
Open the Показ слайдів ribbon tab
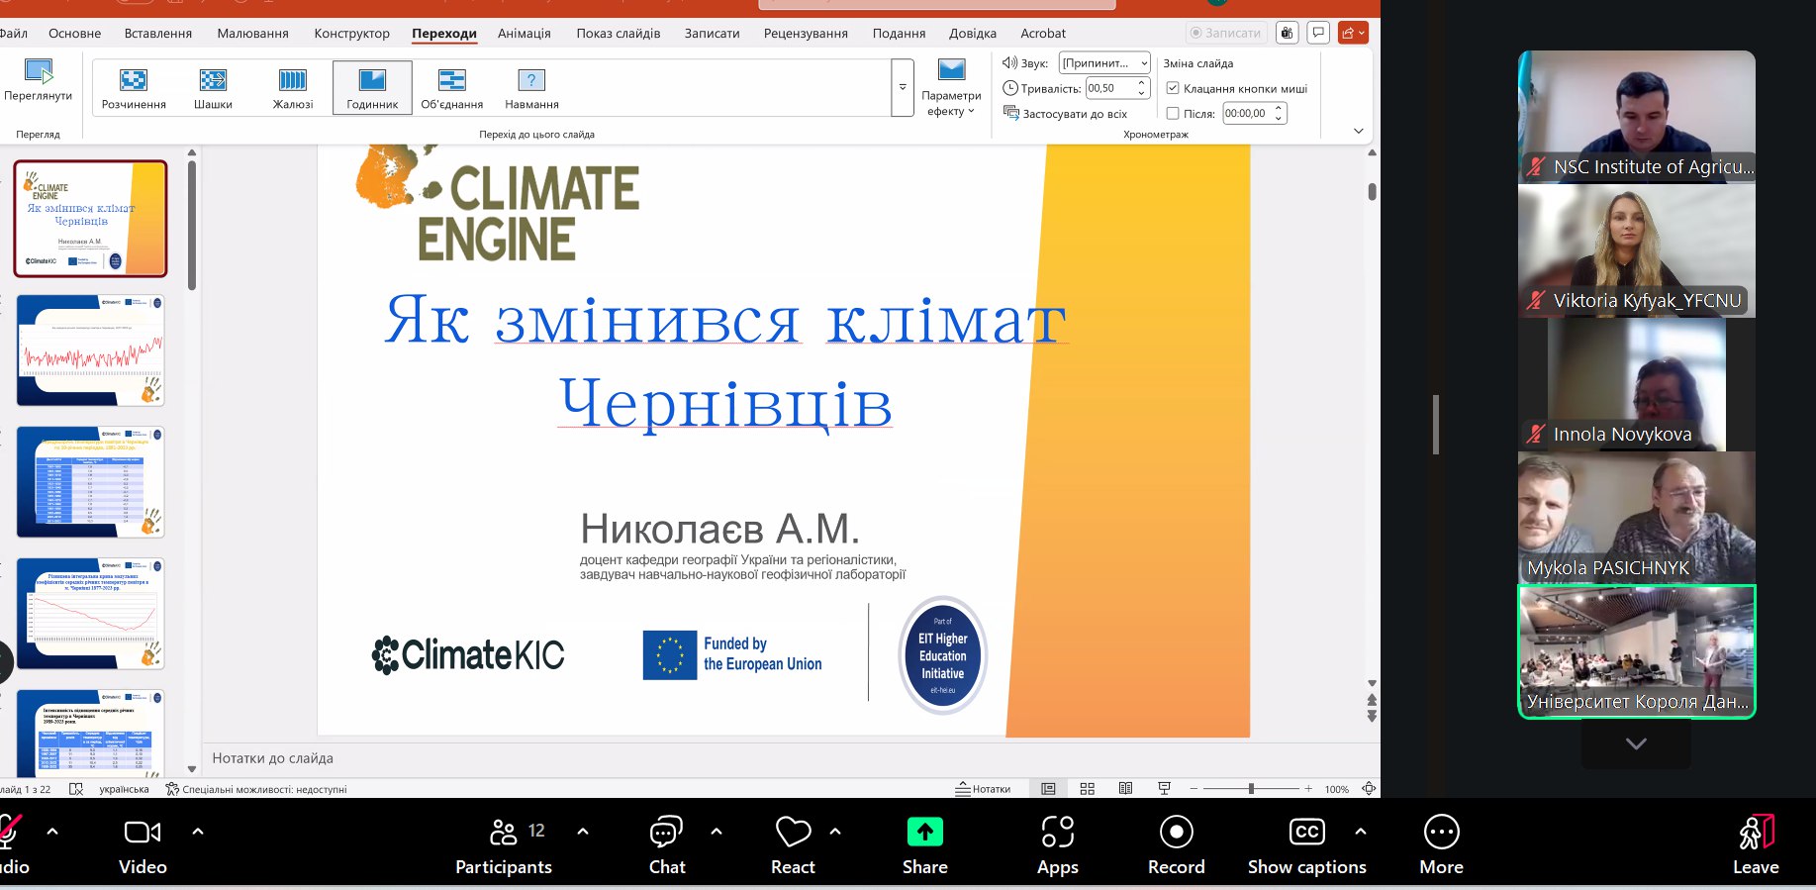tap(619, 33)
